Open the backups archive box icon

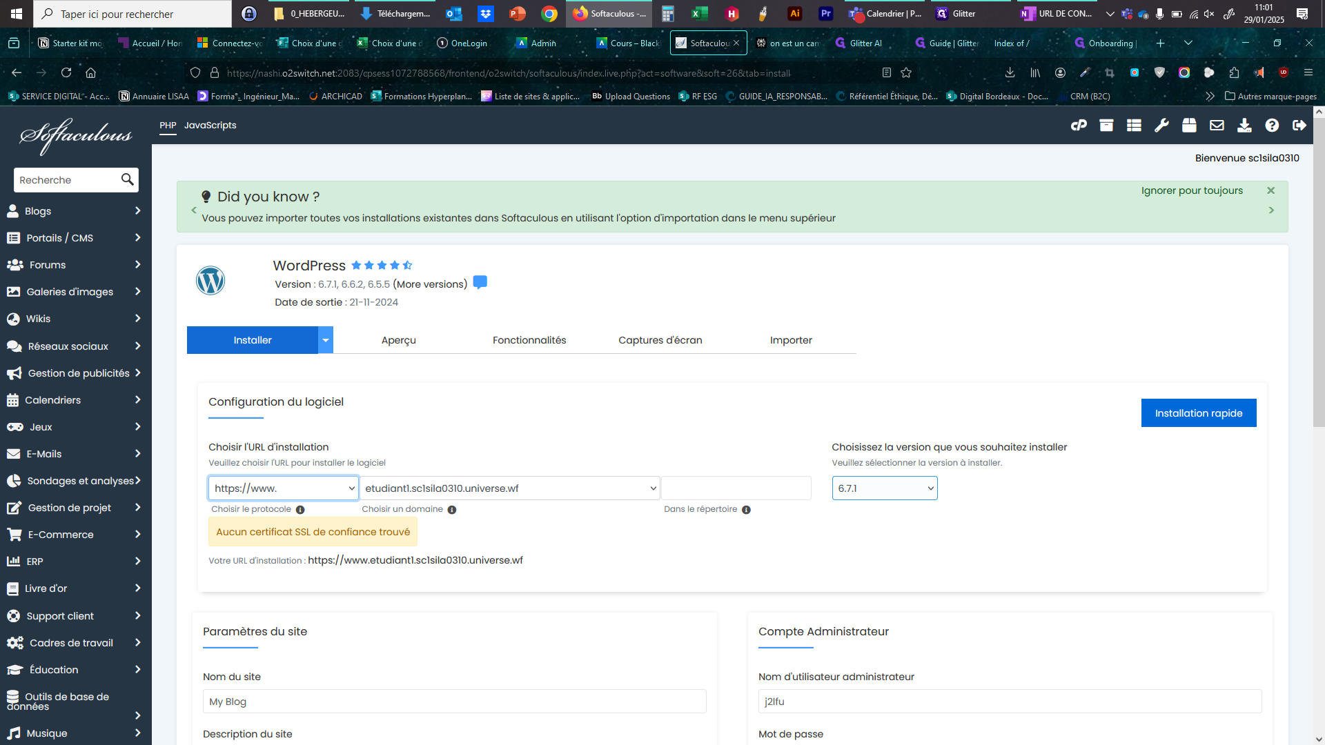(x=1106, y=125)
